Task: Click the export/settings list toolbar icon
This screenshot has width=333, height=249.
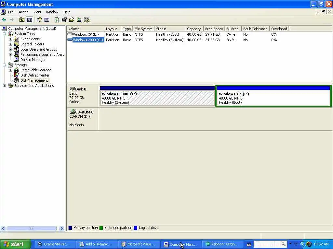Action: pyautogui.click(x=64, y=20)
